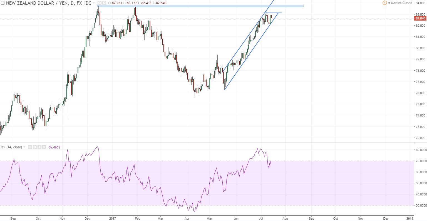Click the RSI 70.0000 axis label

[x=421, y=161]
